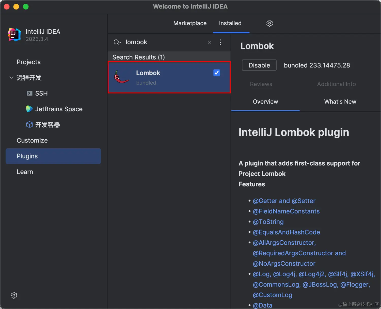Viewport: 381px width, 309px height.
Task: Open the @Getter and @Setter link
Action: tap(284, 201)
